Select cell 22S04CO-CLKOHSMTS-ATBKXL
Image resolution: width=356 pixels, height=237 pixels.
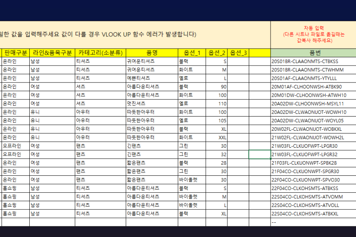click(x=314, y=214)
